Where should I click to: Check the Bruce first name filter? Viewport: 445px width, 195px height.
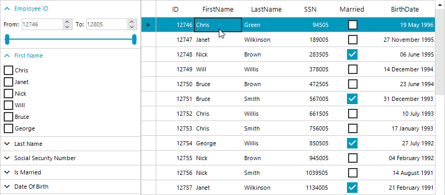tap(8, 117)
